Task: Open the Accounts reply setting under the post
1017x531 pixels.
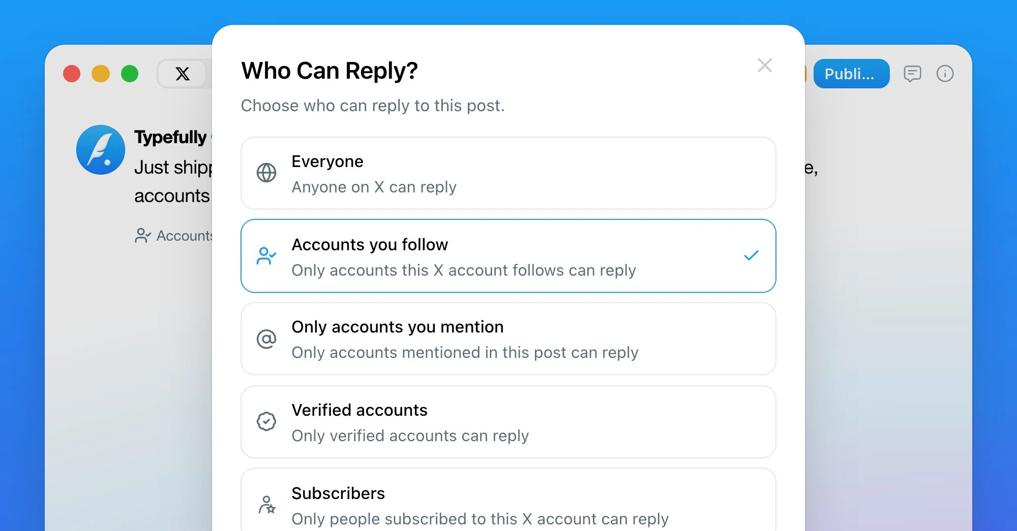Action: (173, 236)
